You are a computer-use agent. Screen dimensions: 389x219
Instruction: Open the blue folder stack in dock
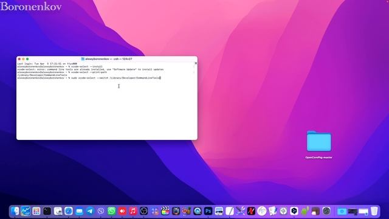[x=342, y=211]
